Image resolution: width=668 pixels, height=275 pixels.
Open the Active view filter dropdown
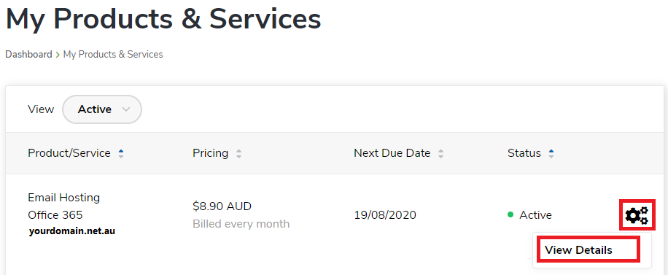pyautogui.click(x=102, y=109)
